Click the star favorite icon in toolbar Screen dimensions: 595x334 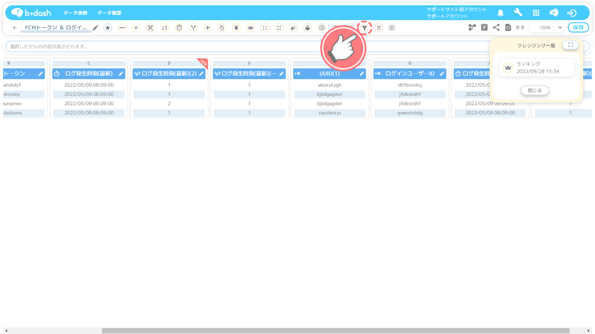tap(108, 28)
